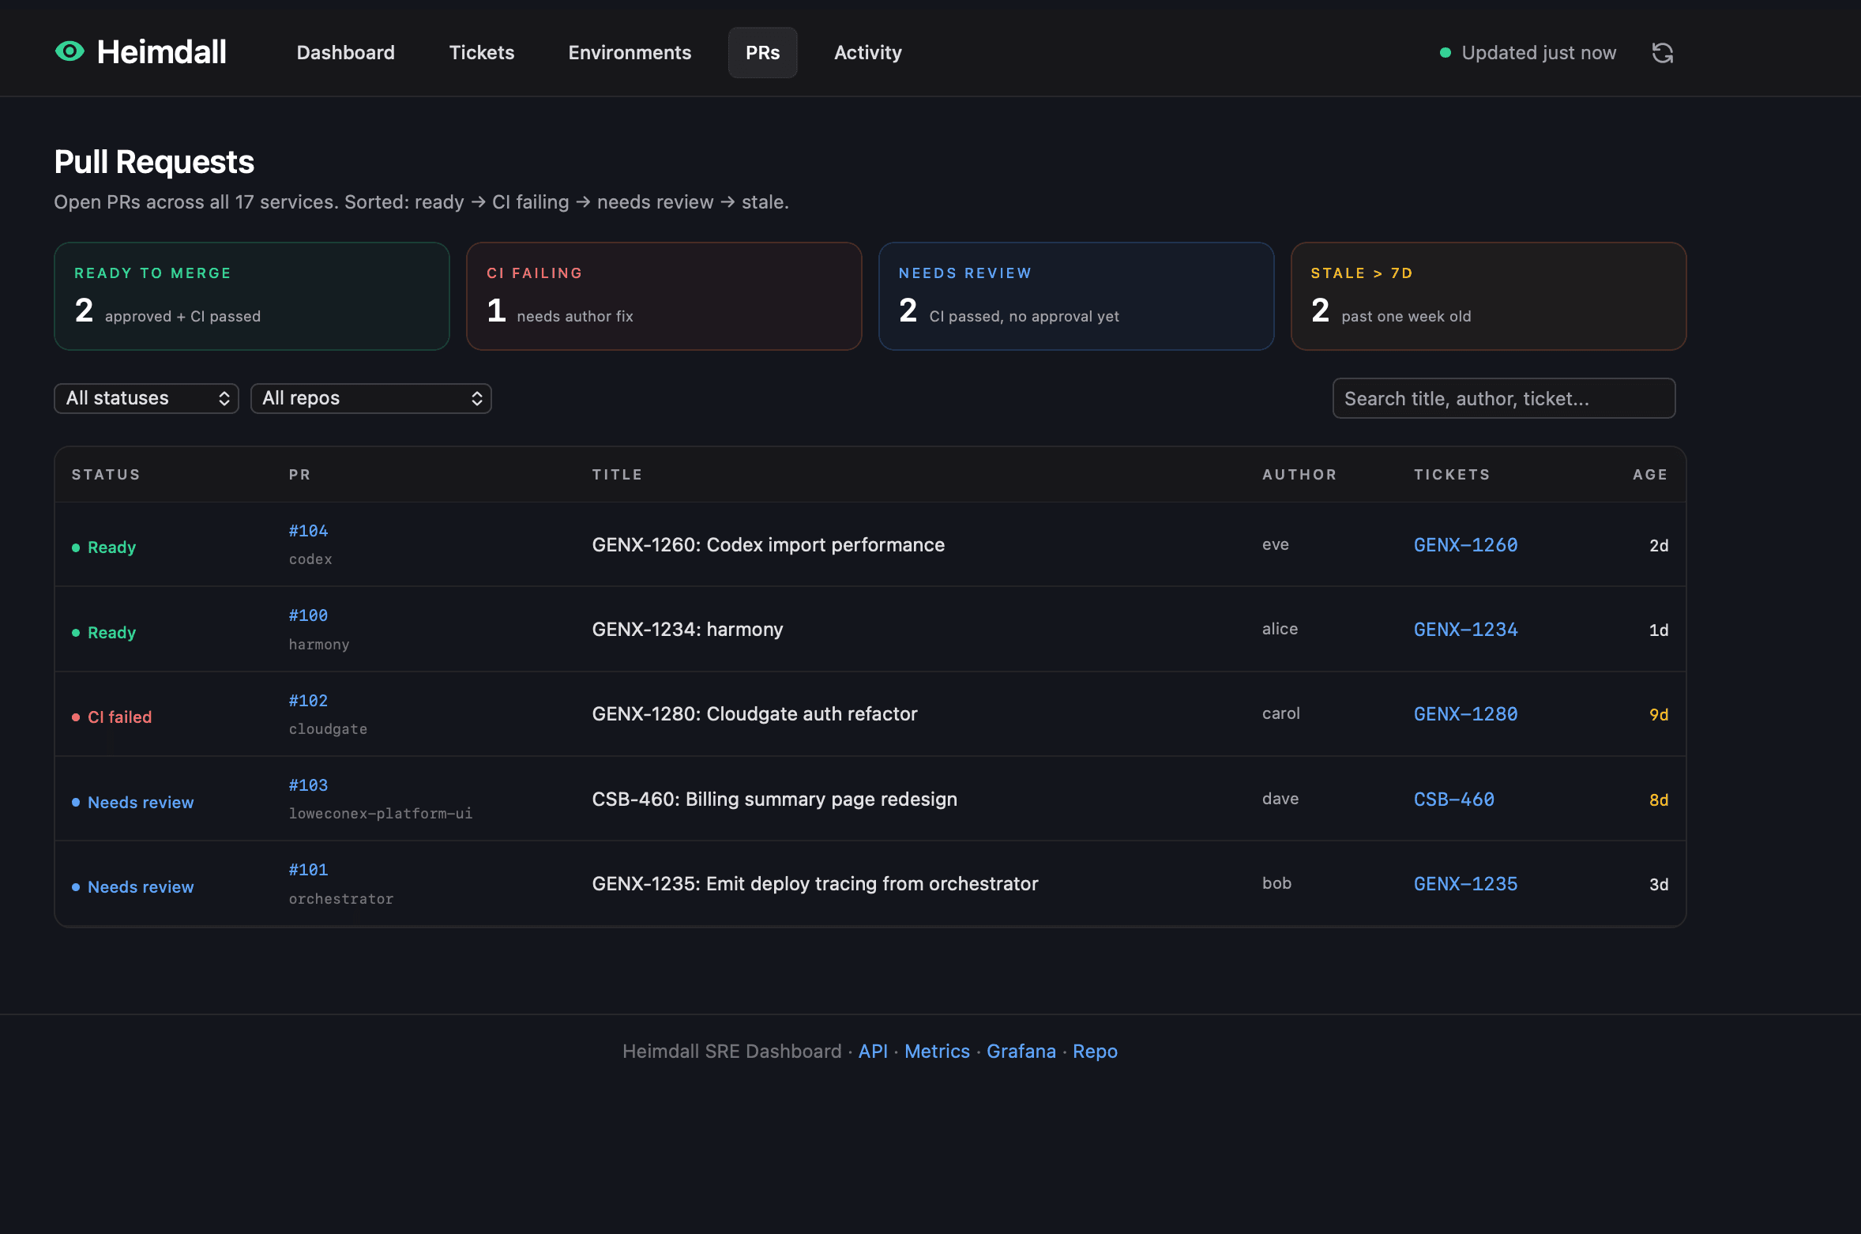Screen dimensions: 1861x1234
Task: Open PR #103 link
Action: click(x=308, y=785)
